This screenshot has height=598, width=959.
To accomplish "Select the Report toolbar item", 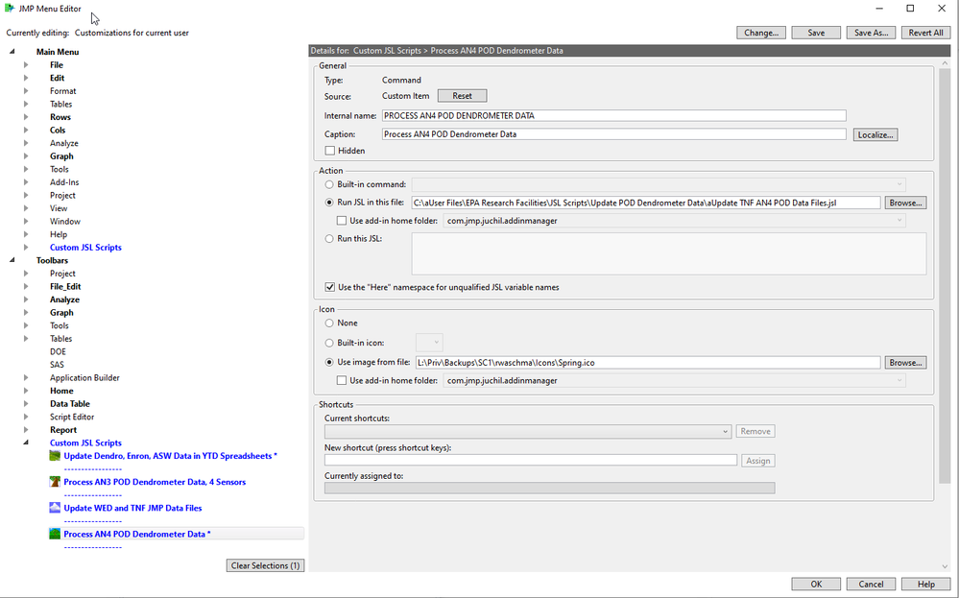I will pos(63,430).
